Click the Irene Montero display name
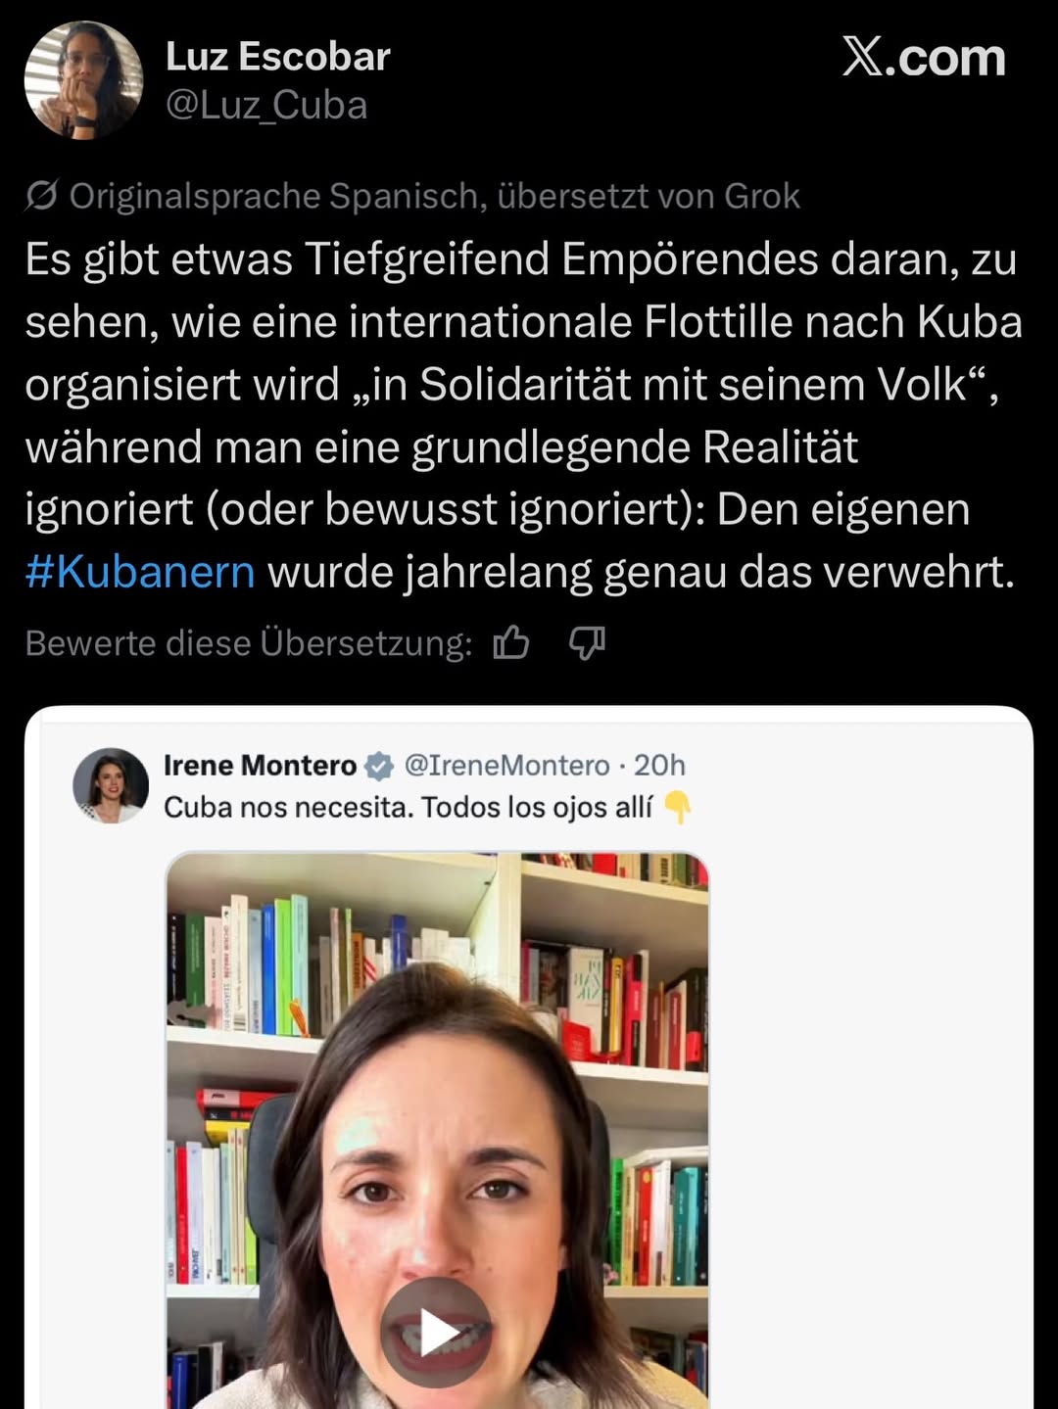Screen dimensions: 1058x1409 (260, 766)
